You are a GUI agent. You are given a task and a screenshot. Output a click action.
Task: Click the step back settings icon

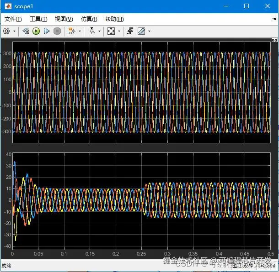tap(26, 31)
